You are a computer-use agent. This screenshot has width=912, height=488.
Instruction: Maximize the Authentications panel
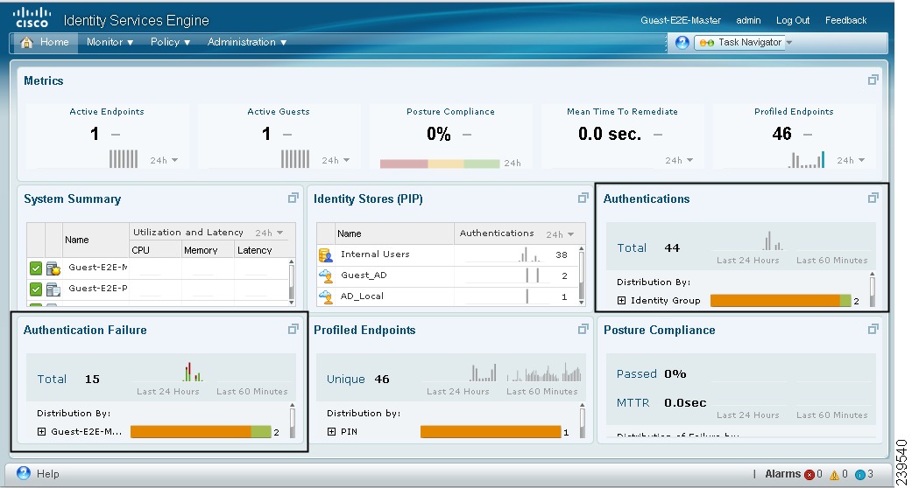(873, 199)
